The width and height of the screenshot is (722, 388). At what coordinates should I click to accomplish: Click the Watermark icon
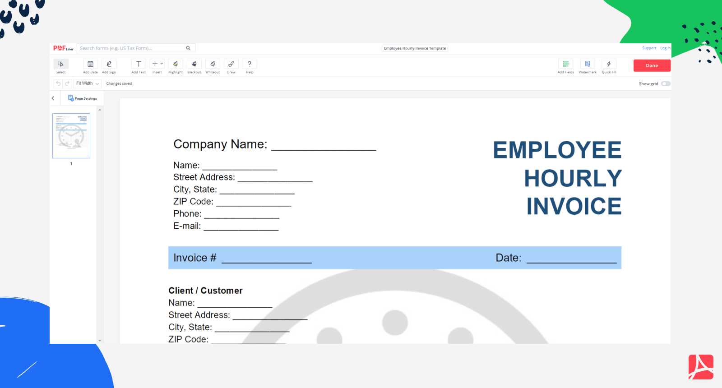pos(588,64)
